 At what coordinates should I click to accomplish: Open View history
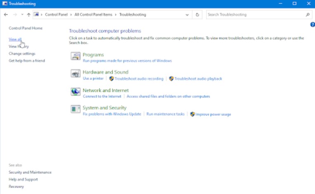[x=19, y=47]
